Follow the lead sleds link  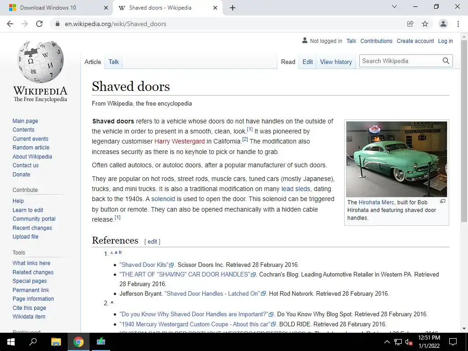296,189
